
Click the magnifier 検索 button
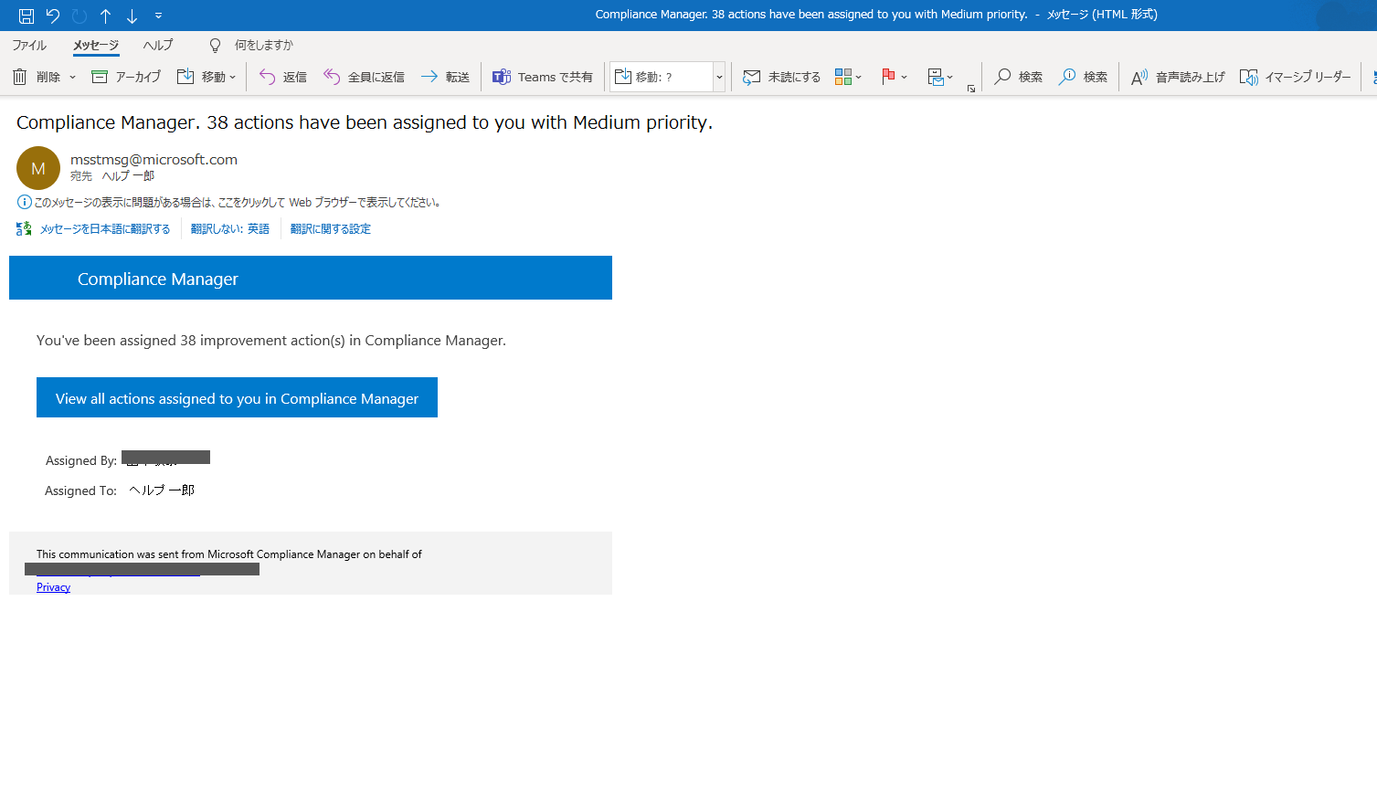coord(1019,77)
